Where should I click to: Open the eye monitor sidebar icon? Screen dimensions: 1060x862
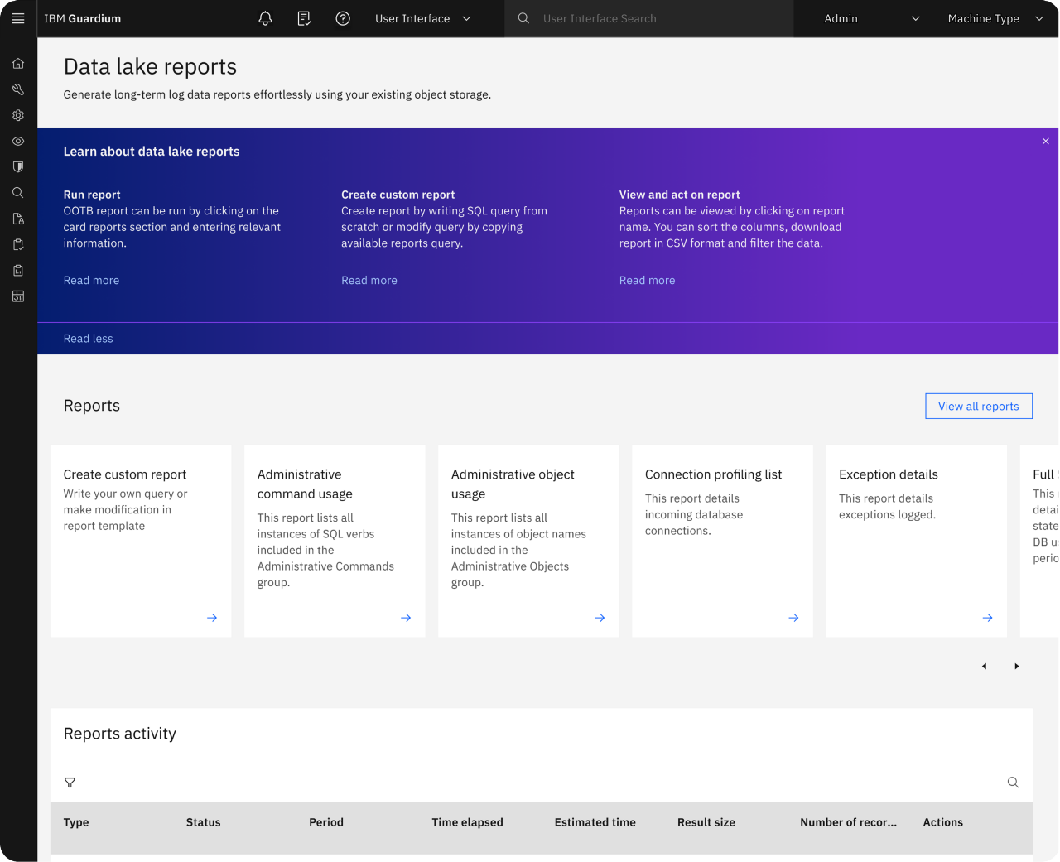tap(18, 141)
